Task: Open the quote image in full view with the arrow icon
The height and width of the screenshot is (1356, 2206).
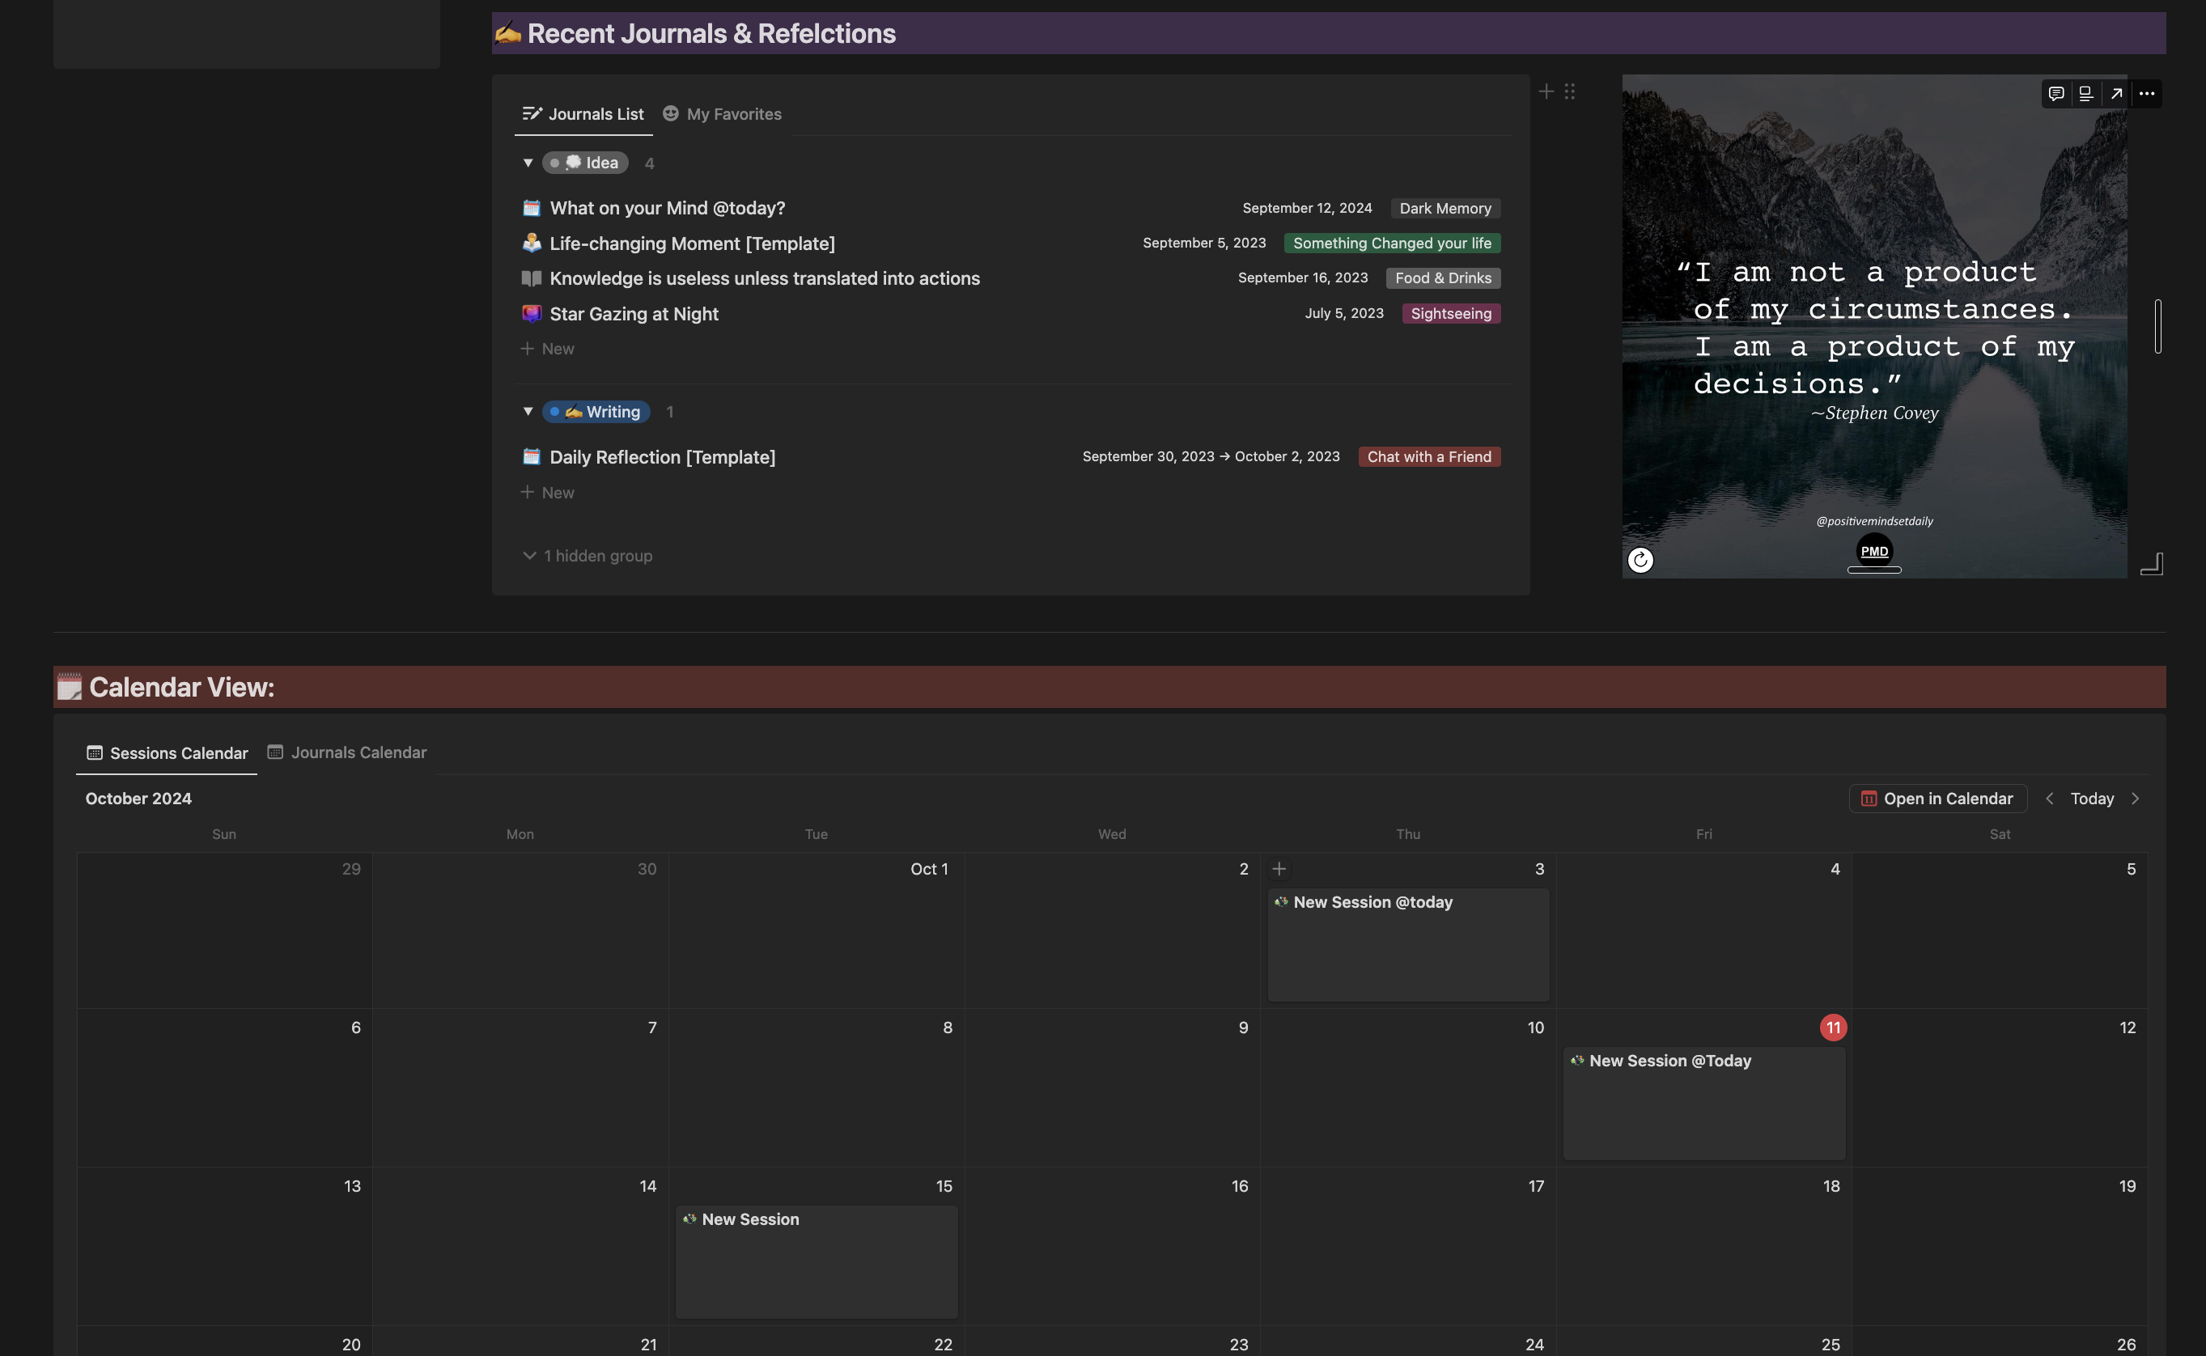Action: [x=2116, y=93]
